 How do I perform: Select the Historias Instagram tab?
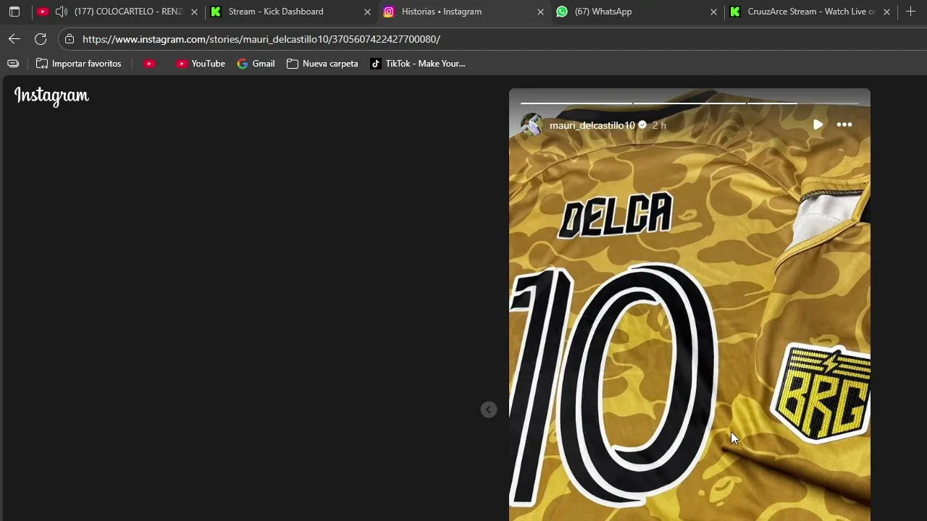click(463, 12)
